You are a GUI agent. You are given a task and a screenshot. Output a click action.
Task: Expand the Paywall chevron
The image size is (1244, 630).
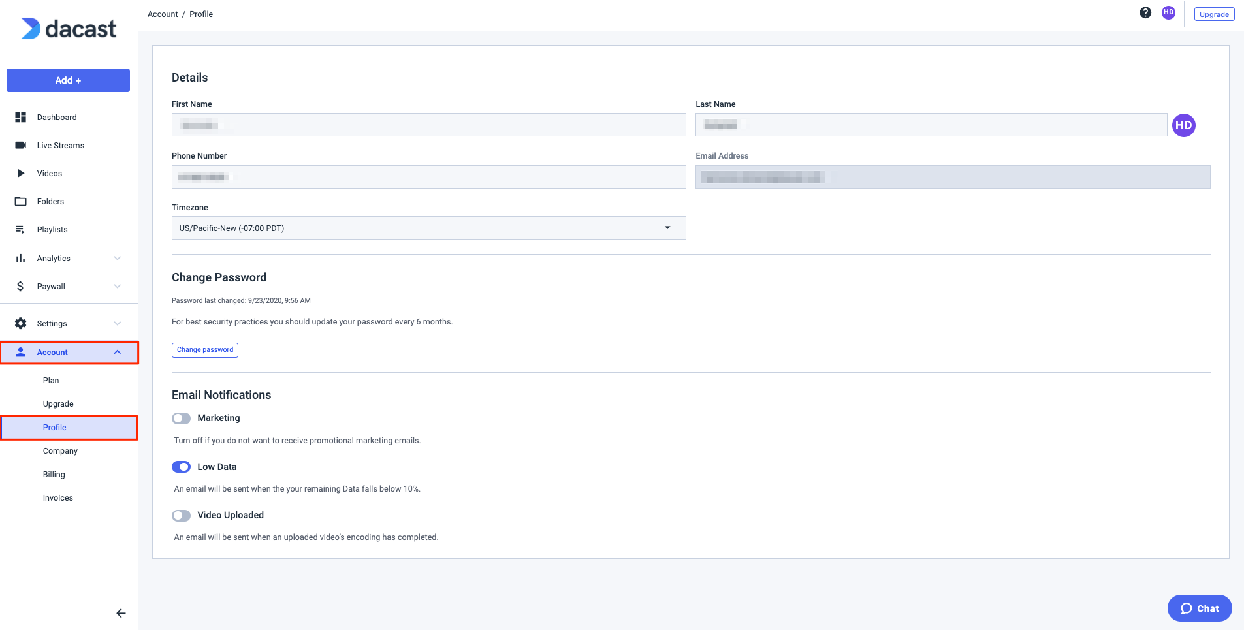click(x=118, y=286)
